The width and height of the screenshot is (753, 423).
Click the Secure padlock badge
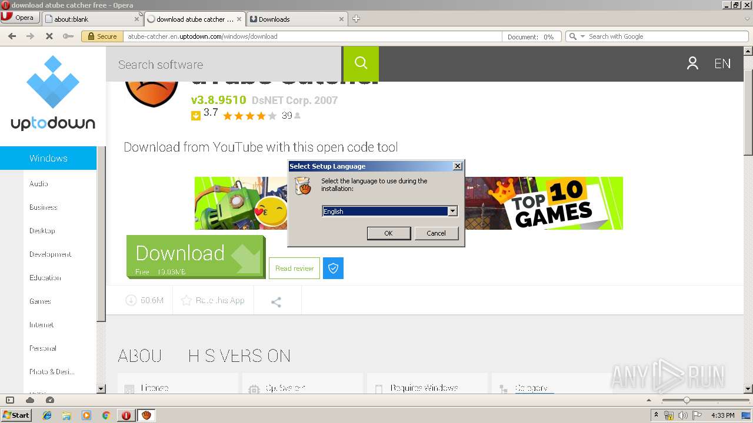click(102, 36)
